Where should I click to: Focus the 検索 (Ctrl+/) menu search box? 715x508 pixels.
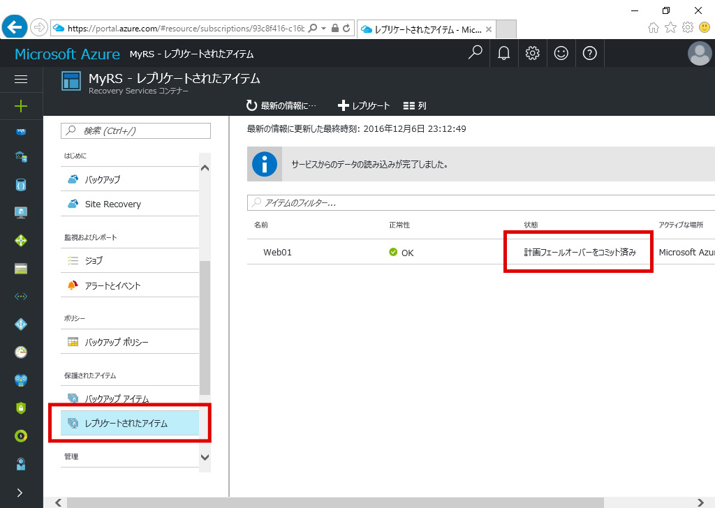click(136, 130)
